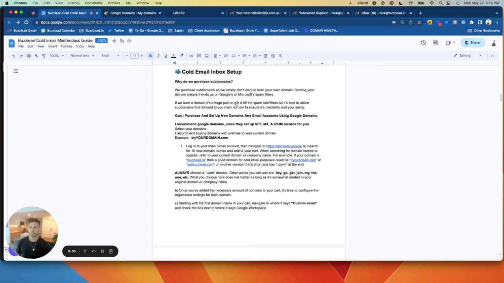Insert an image from the toolbar
Screen dimensions: 504x283
coord(206,56)
